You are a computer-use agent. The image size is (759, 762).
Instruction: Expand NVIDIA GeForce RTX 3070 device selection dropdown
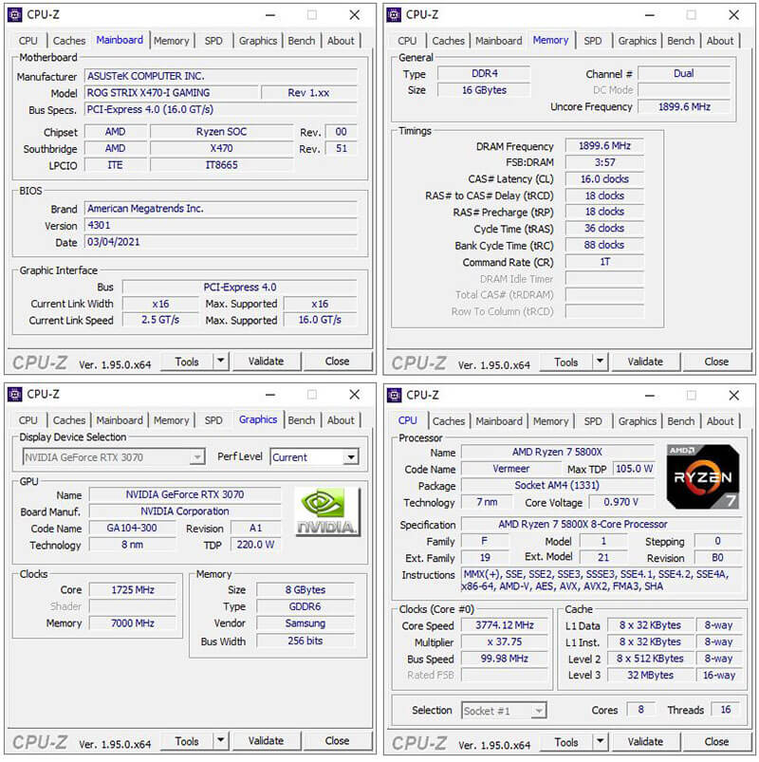196,457
